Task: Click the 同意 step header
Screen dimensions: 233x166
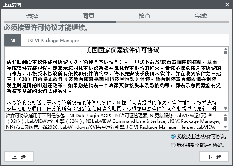Action: (x=88, y=16)
